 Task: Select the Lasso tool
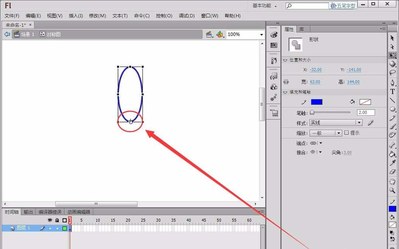(392, 73)
